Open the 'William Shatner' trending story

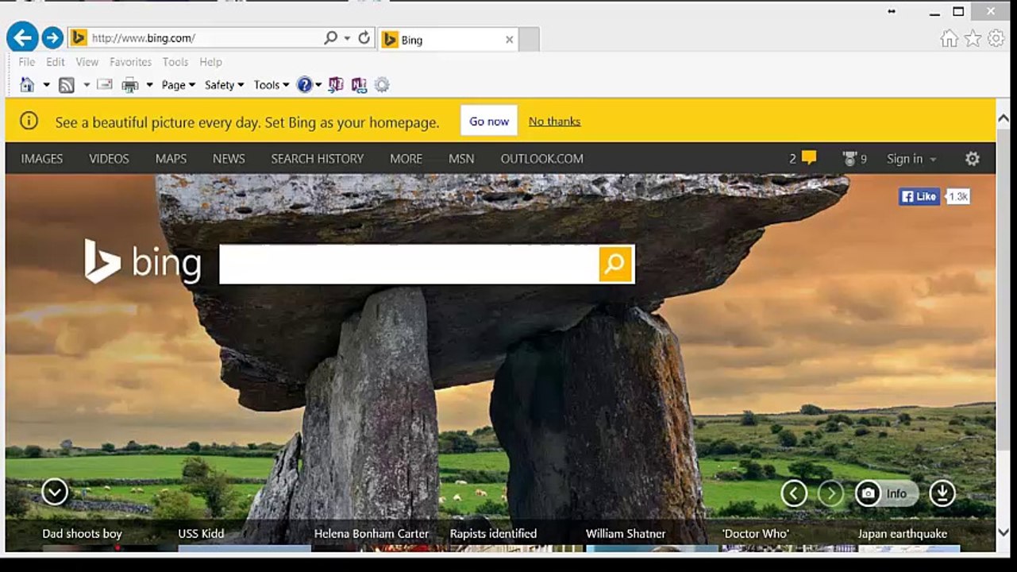[x=626, y=534]
